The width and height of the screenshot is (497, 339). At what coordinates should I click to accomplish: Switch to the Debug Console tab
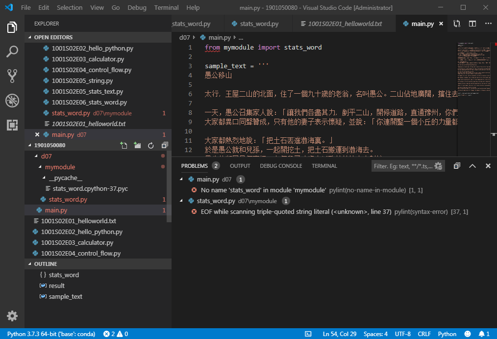click(281, 166)
